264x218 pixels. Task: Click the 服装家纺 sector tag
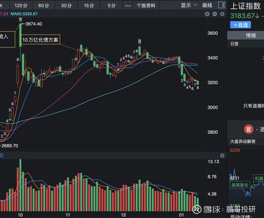click(x=240, y=185)
